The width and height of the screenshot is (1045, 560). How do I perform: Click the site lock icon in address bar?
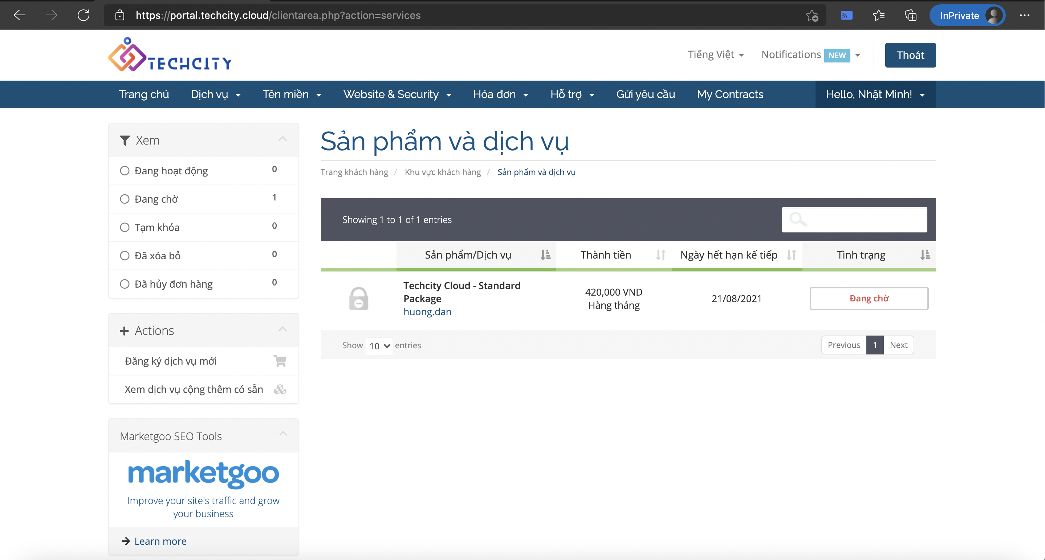119,15
